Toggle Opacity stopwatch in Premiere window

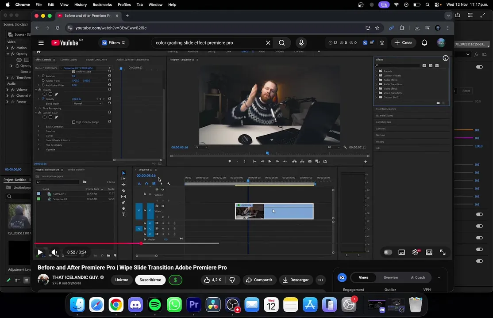(x=17, y=66)
